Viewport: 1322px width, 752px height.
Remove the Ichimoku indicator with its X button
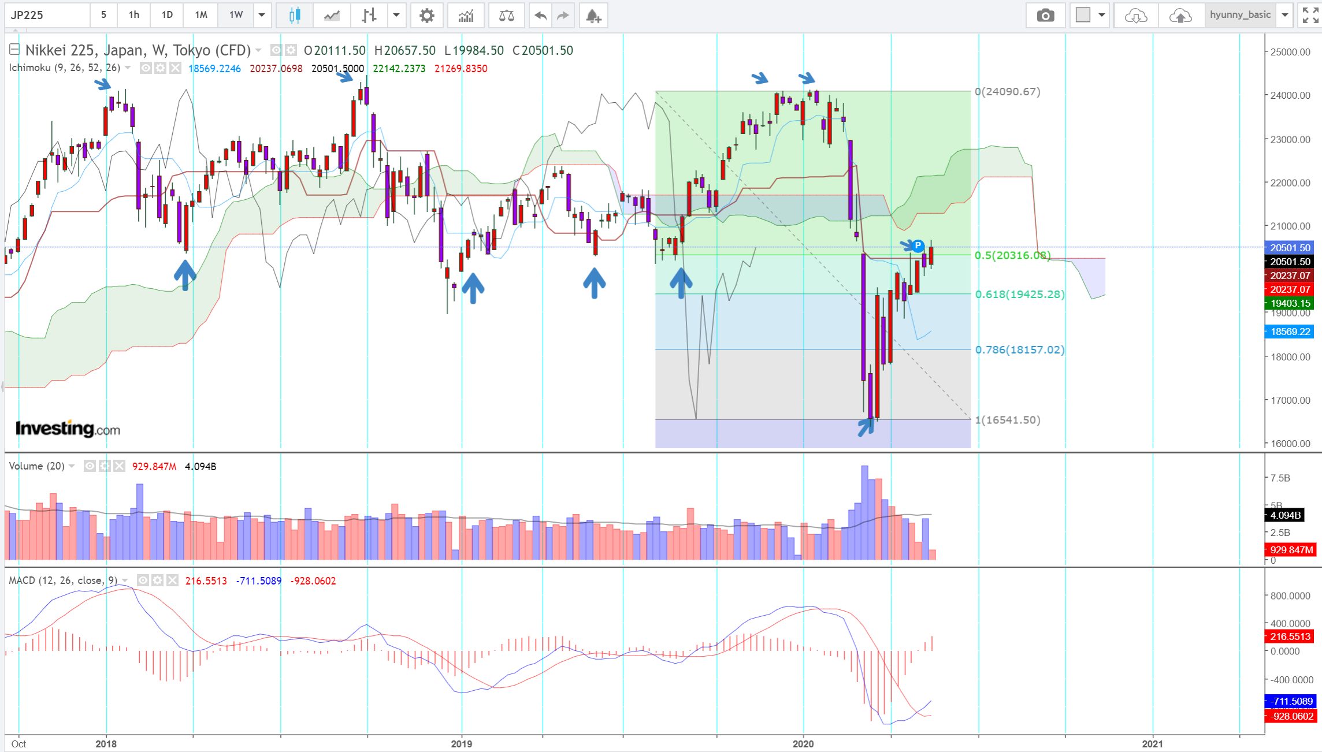[175, 68]
